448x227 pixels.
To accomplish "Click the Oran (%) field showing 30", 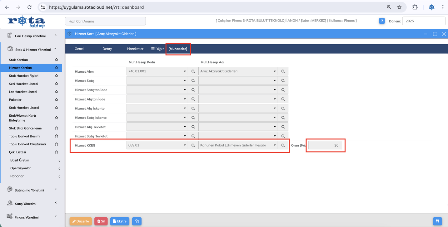I will pyautogui.click(x=325, y=145).
